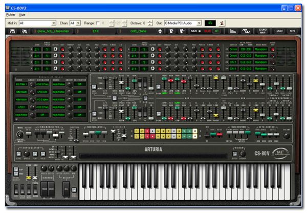Click the Arpeggiator PLAY square button

coord(35,154)
